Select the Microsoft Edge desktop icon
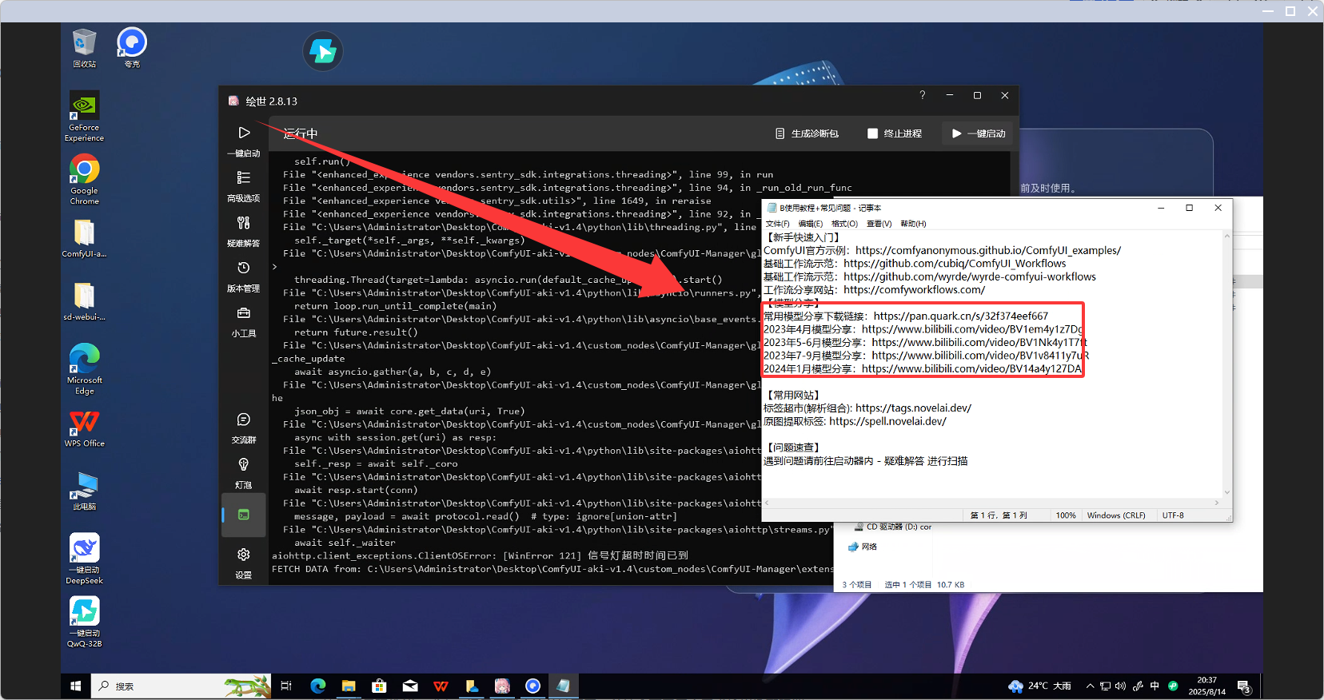This screenshot has width=1324, height=700. pos(84,369)
